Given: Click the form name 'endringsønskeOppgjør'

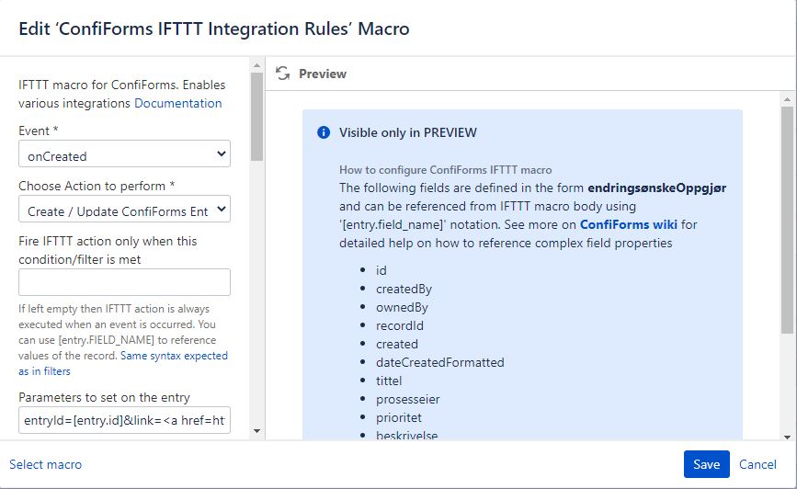Looking at the screenshot, I should click(656, 188).
